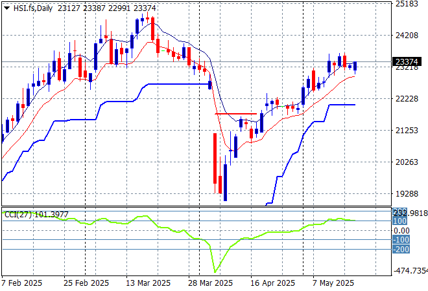Click the CCI -200 level label
This screenshot has width=428, height=291.
point(401,249)
